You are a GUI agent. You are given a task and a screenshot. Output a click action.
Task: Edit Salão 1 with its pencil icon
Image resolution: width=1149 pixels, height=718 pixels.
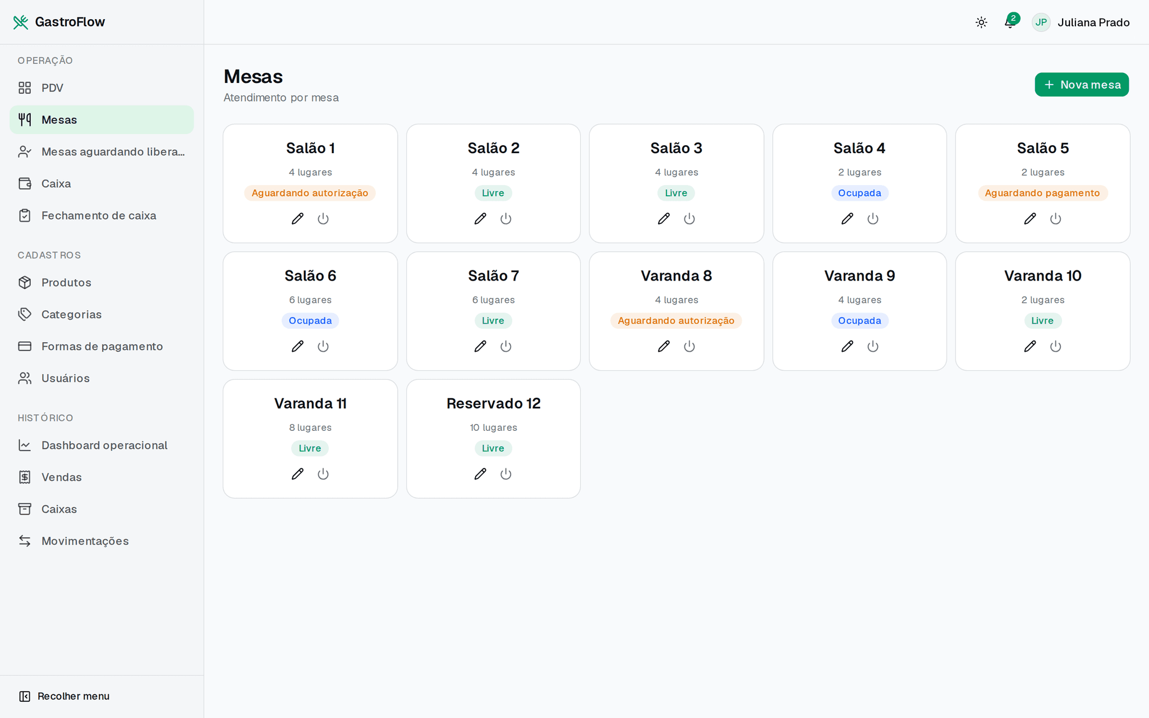point(297,219)
